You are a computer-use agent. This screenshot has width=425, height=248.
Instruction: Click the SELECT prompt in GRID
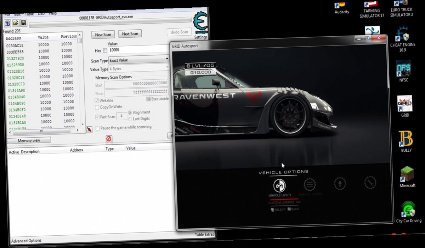tap(278, 210)
